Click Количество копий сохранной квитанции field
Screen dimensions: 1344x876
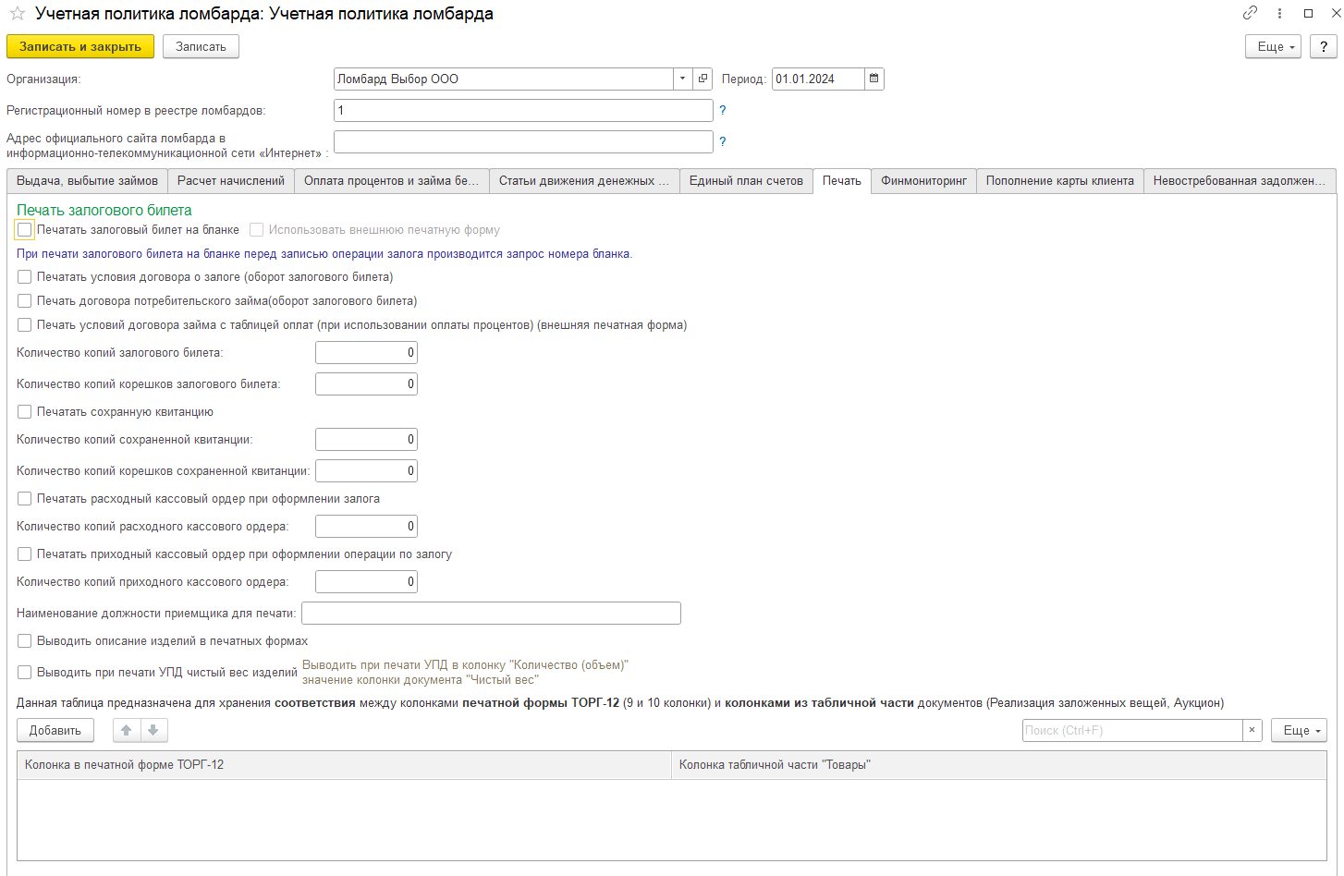click(x=366, y=439)
